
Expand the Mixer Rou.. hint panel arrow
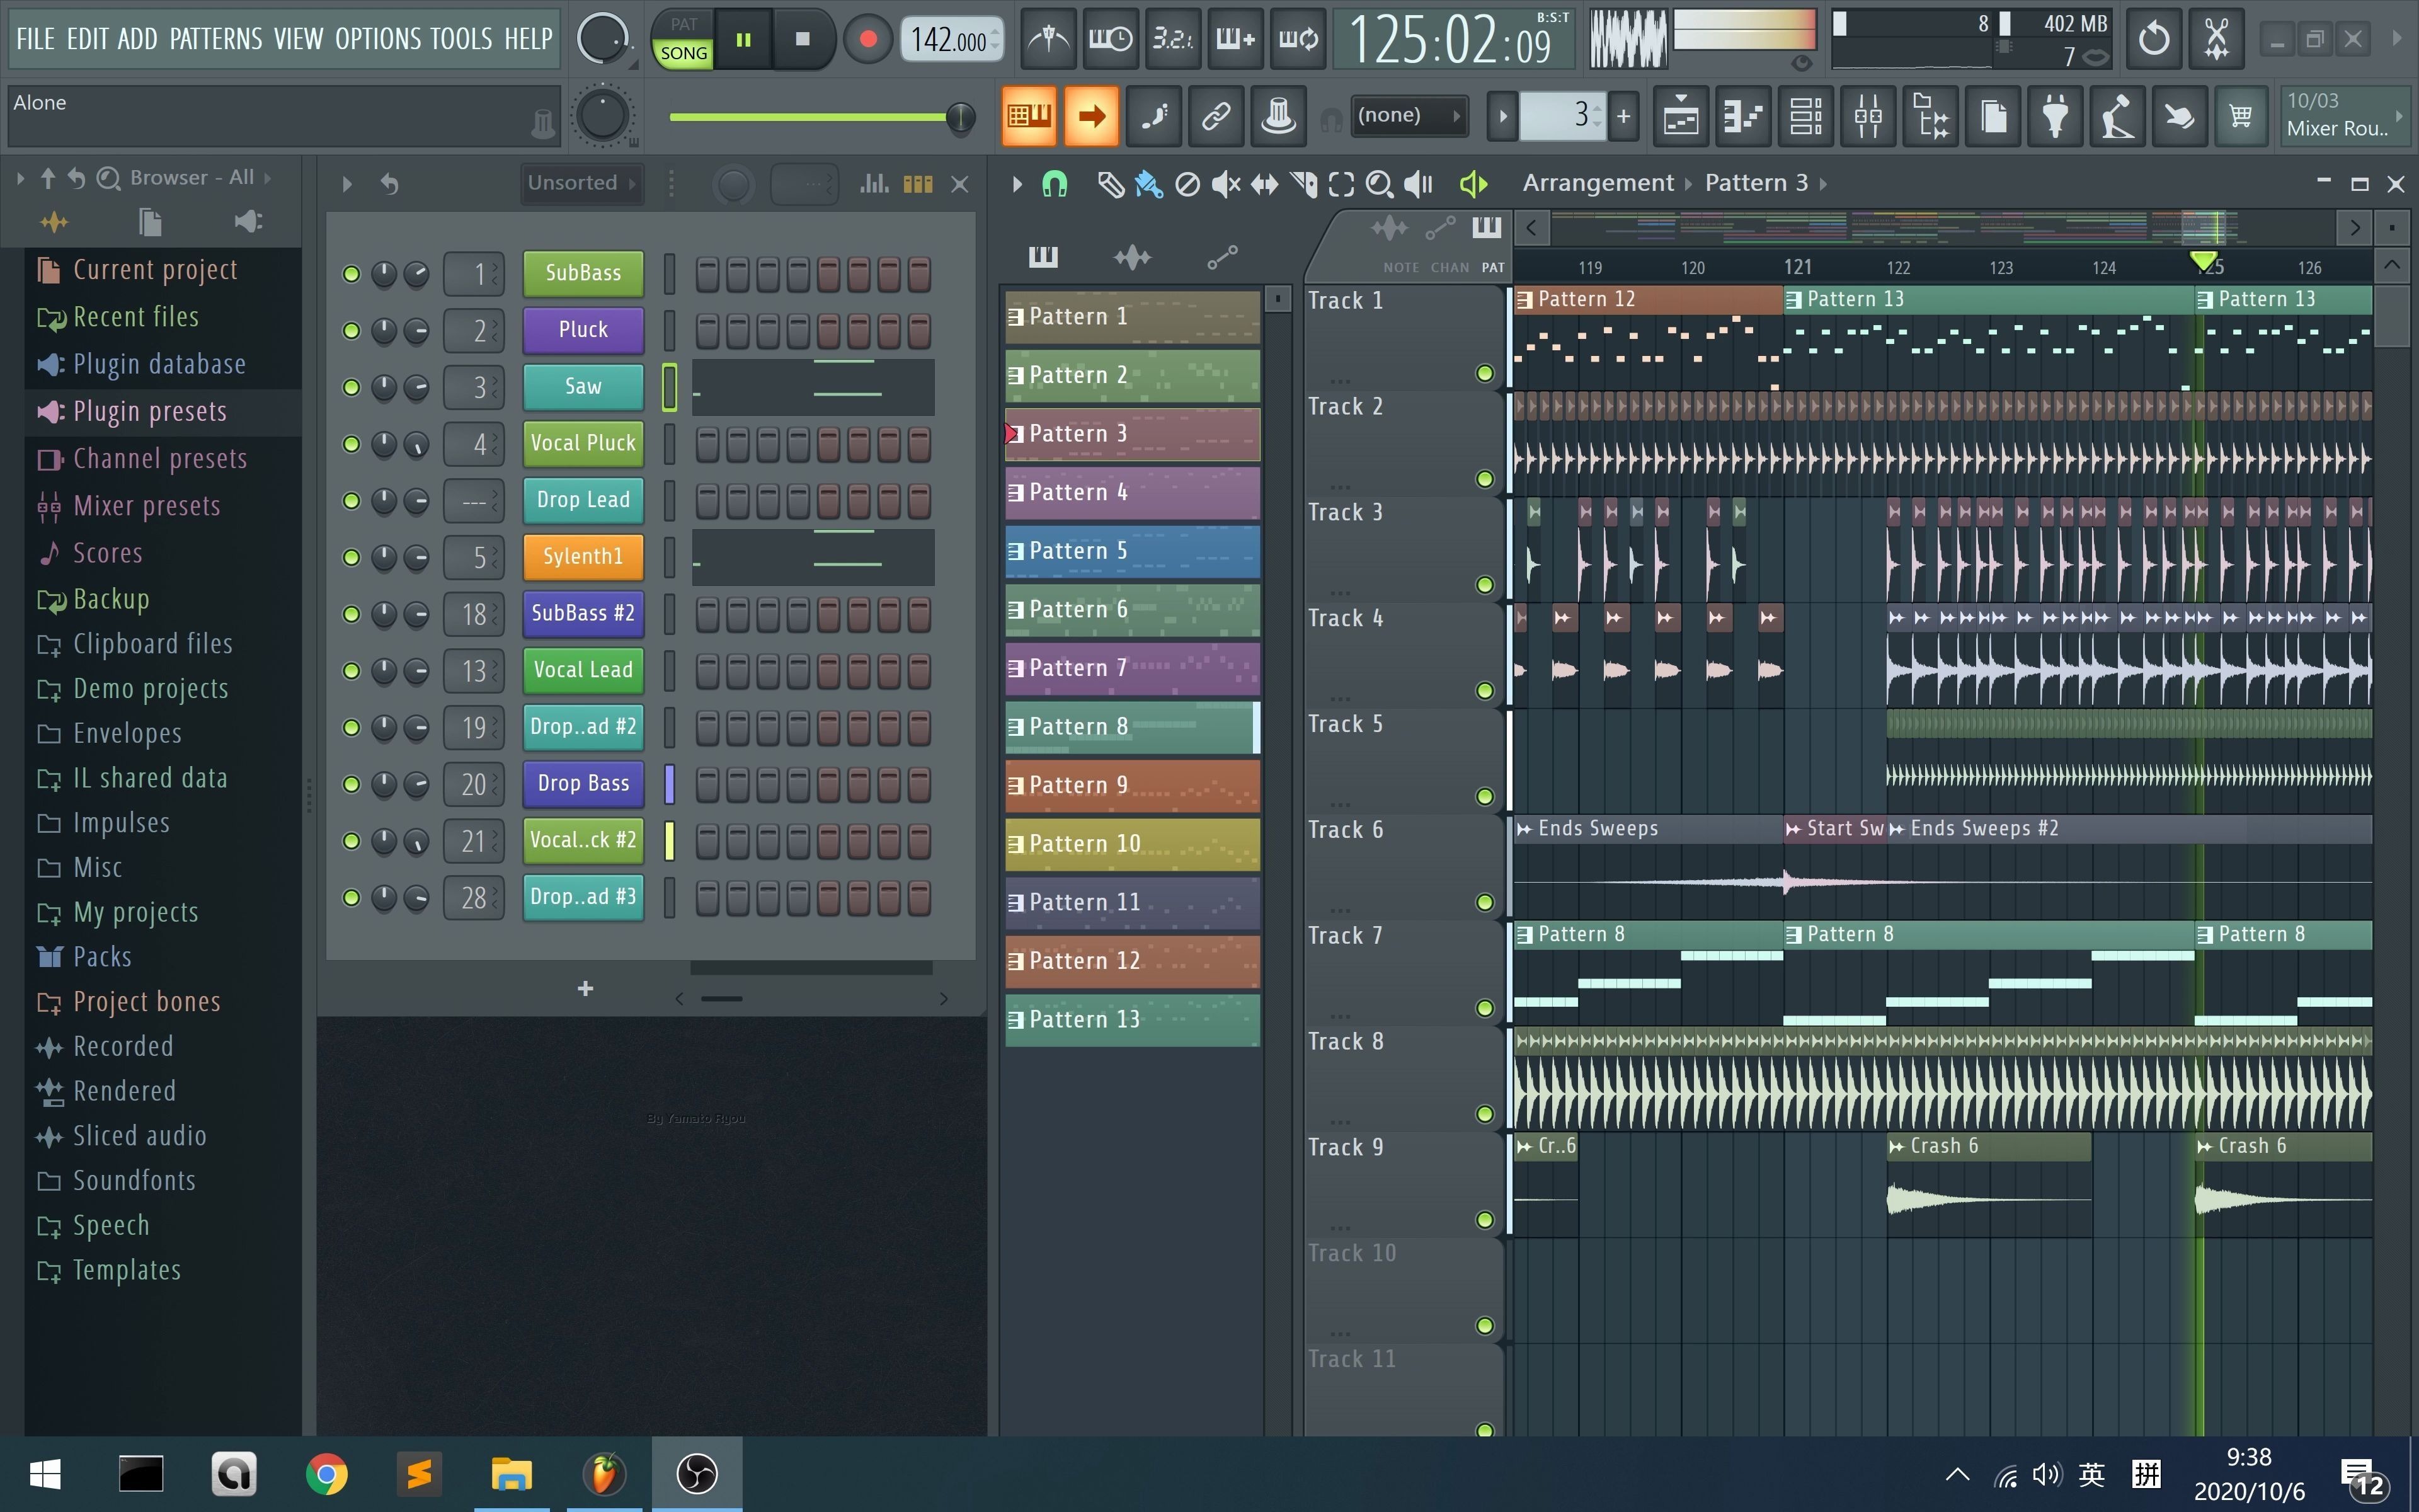click(x=2399, y=116)
